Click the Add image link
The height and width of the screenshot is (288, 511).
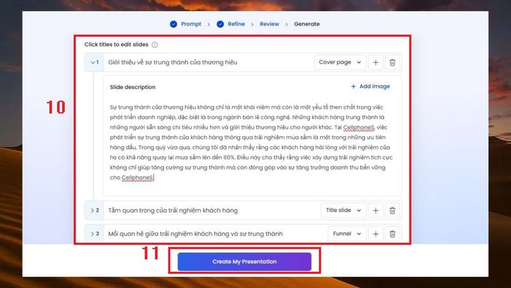click(370, 86)
